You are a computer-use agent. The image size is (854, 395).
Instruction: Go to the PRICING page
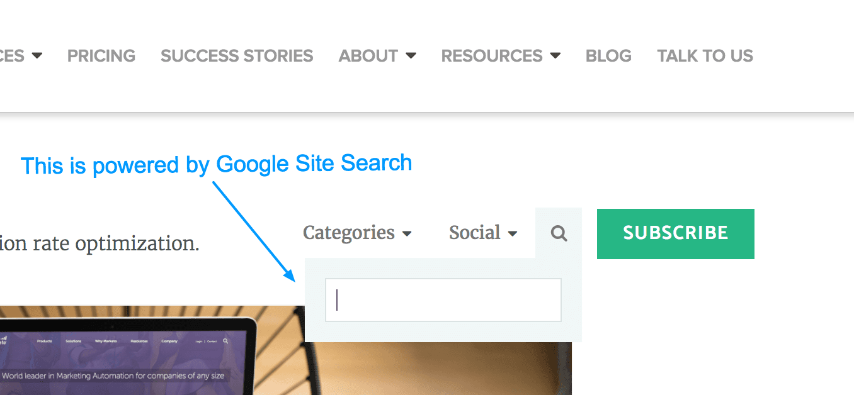tap(101, 55)
